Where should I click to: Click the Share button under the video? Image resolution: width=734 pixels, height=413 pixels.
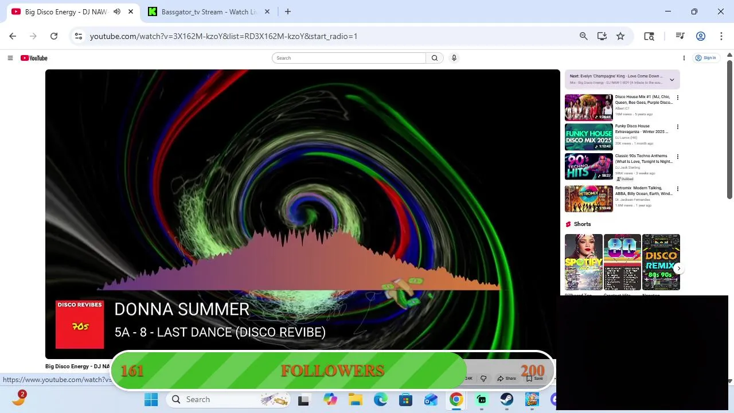[x=506, y=379]
